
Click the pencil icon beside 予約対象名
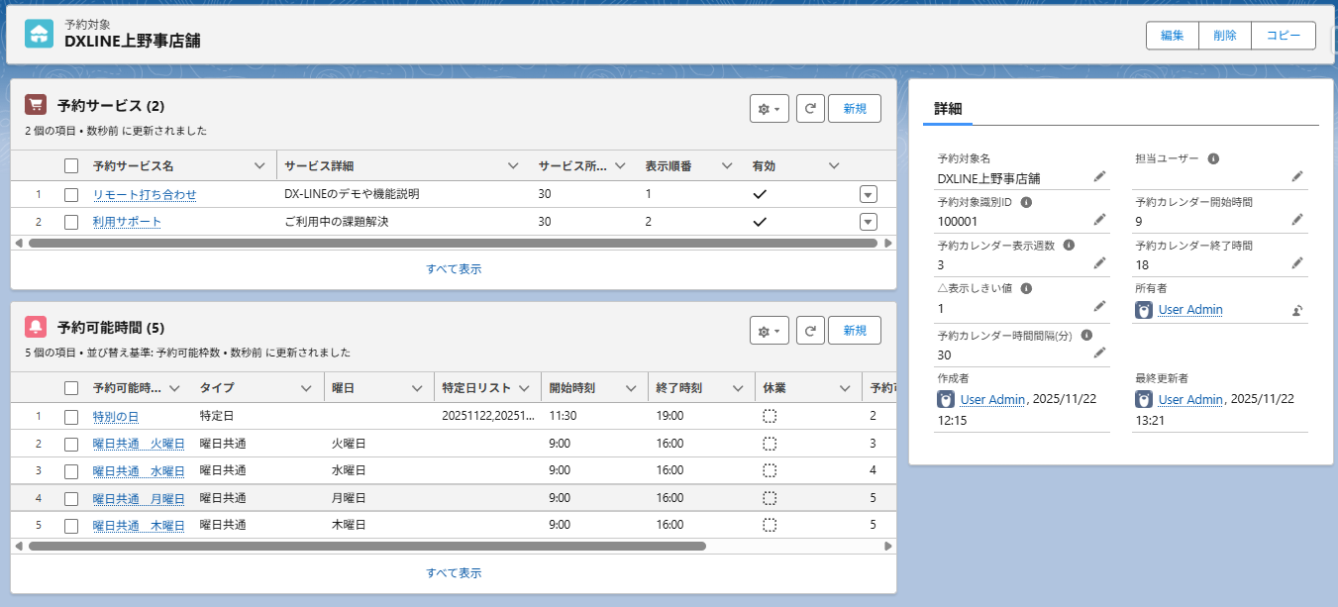coord(1099,176)
